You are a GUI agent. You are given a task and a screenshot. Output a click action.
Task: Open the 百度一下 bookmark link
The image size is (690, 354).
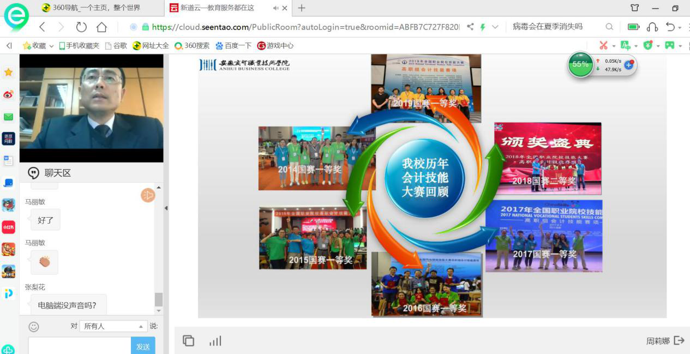(x=233, y=46)
